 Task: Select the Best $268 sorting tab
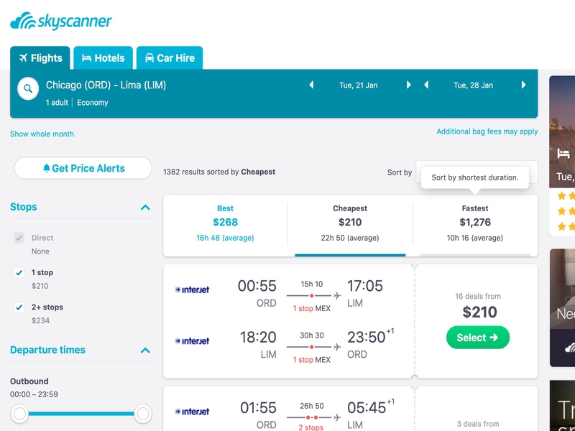click(225, 226)
